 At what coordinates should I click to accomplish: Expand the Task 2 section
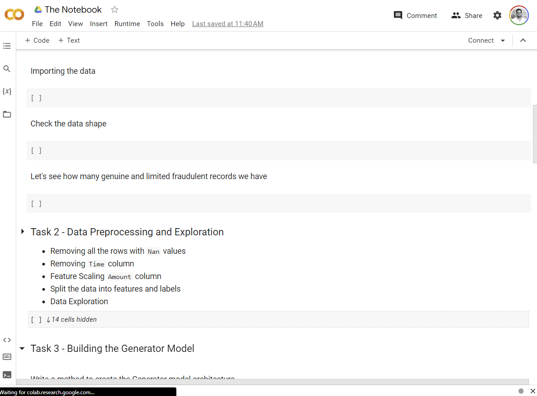coord(22,232)
